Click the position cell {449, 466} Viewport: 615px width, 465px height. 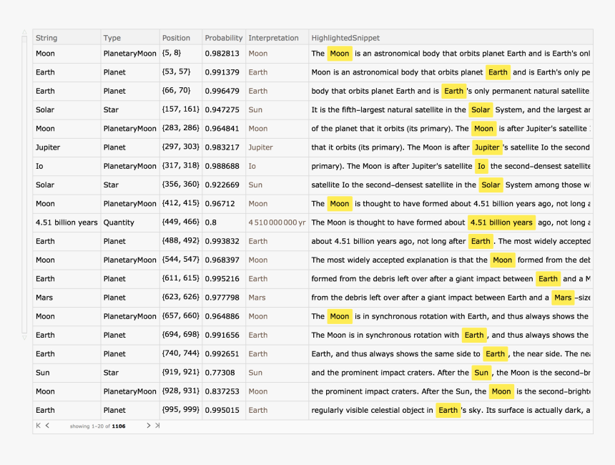(x=181, y=222)
